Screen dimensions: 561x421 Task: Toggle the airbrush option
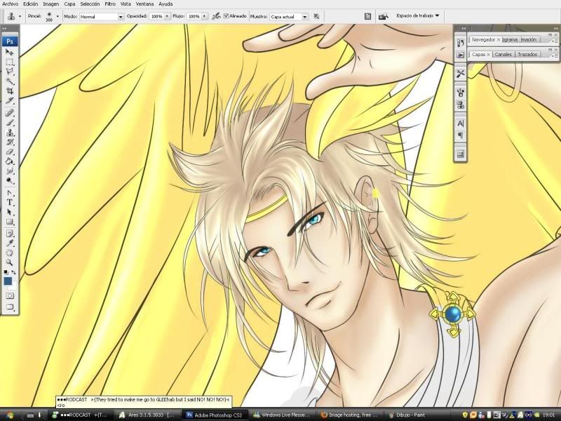[x=216, y=16]
